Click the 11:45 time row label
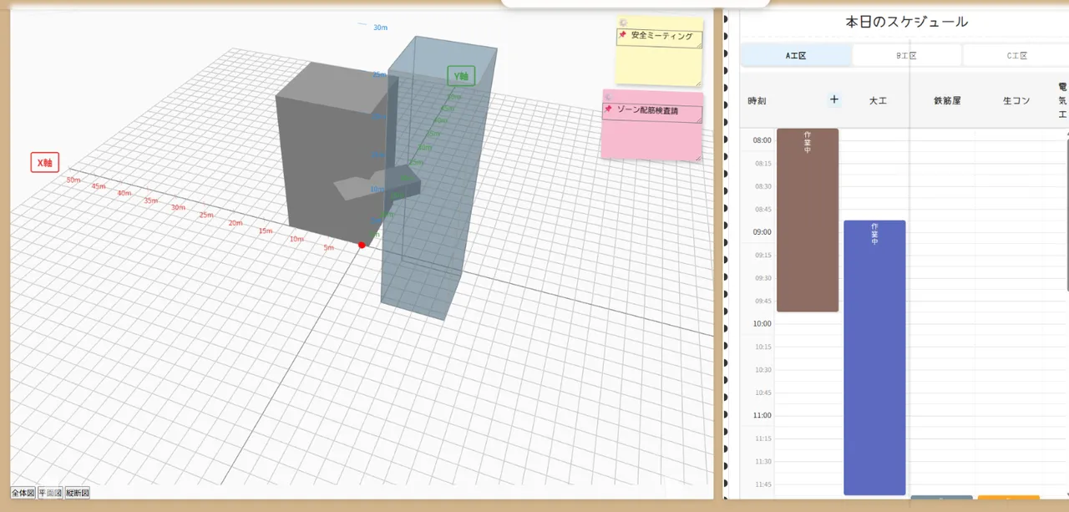 pyautogui.click(x=763, y=484)
